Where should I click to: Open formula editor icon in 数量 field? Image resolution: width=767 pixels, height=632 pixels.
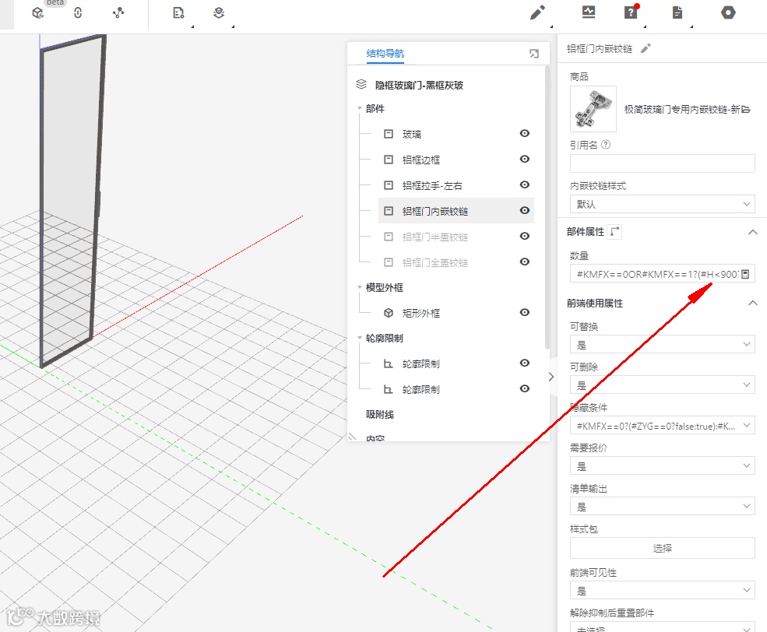click(745, 274)
